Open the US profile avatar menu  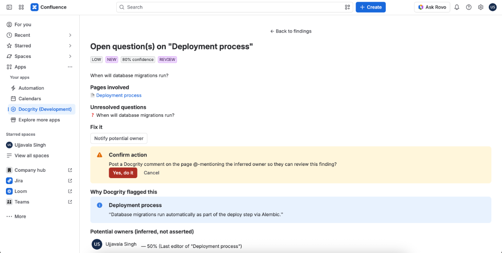coord(493,7)
